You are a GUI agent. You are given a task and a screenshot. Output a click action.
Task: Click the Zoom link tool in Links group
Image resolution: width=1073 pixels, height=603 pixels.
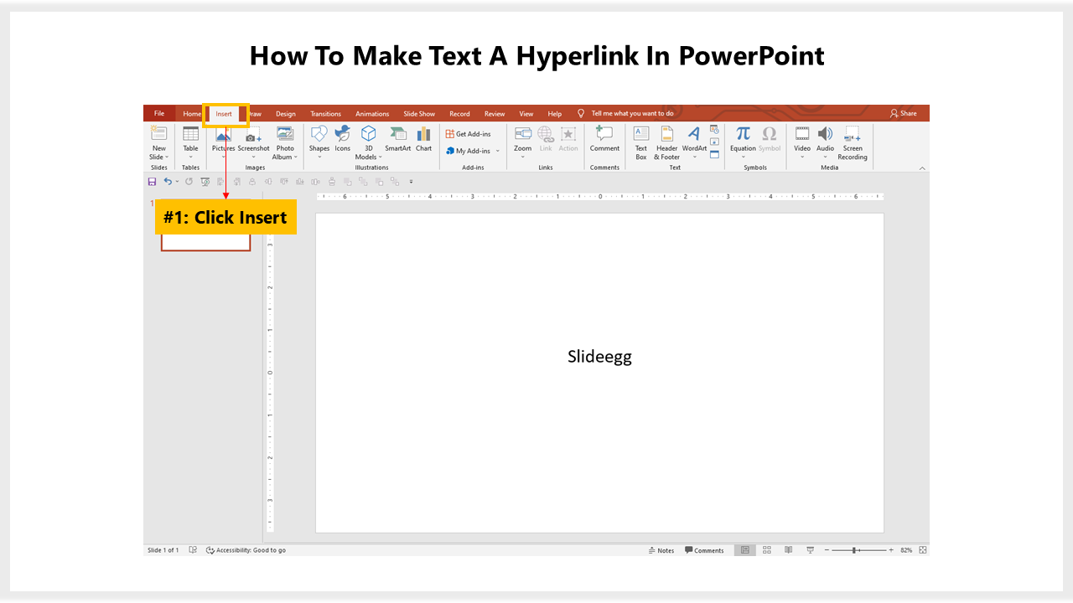coord(523,143)
